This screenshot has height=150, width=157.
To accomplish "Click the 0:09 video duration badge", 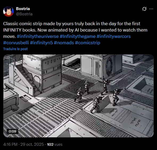I will 13,131.
